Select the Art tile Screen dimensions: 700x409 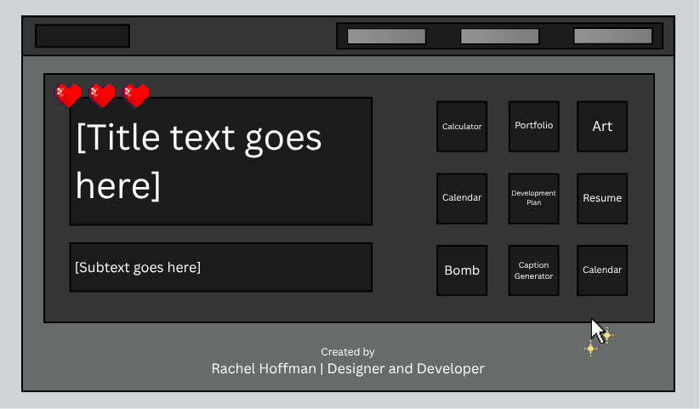(602, 127)
